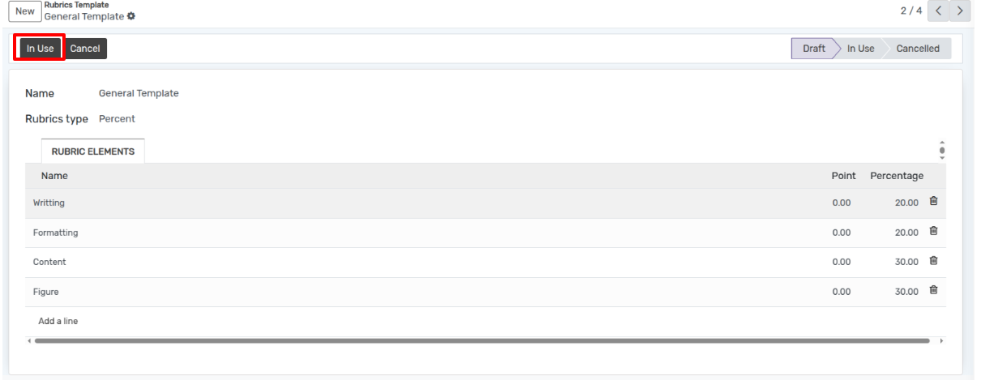This screenshot has height=389, width=985.
Task: Select the Draft status stage
Action: (813, 49)
